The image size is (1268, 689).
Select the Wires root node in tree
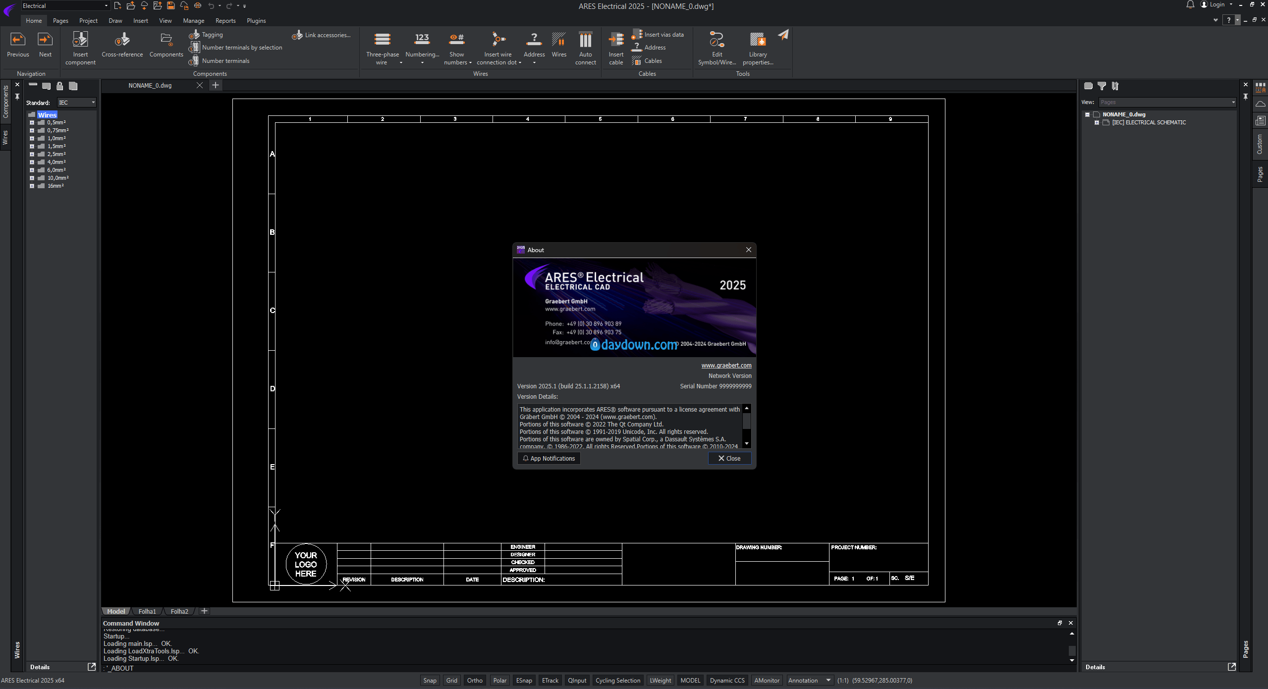47,115
